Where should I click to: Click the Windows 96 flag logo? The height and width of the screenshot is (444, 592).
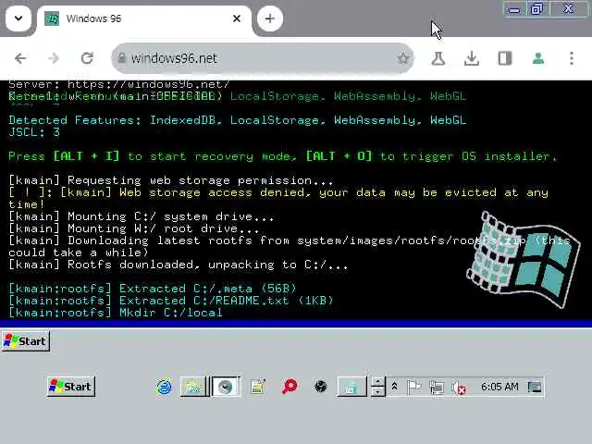pyautogui.click(x=523, y=259)
